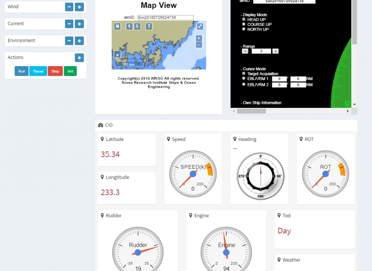
Task: Zoom in on the map
Action: click(x=199, y=38)
